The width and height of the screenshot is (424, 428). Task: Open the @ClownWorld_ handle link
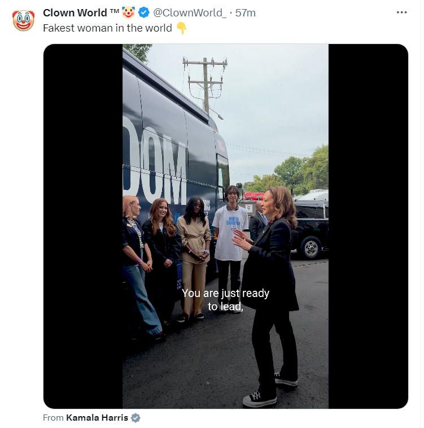190,13
